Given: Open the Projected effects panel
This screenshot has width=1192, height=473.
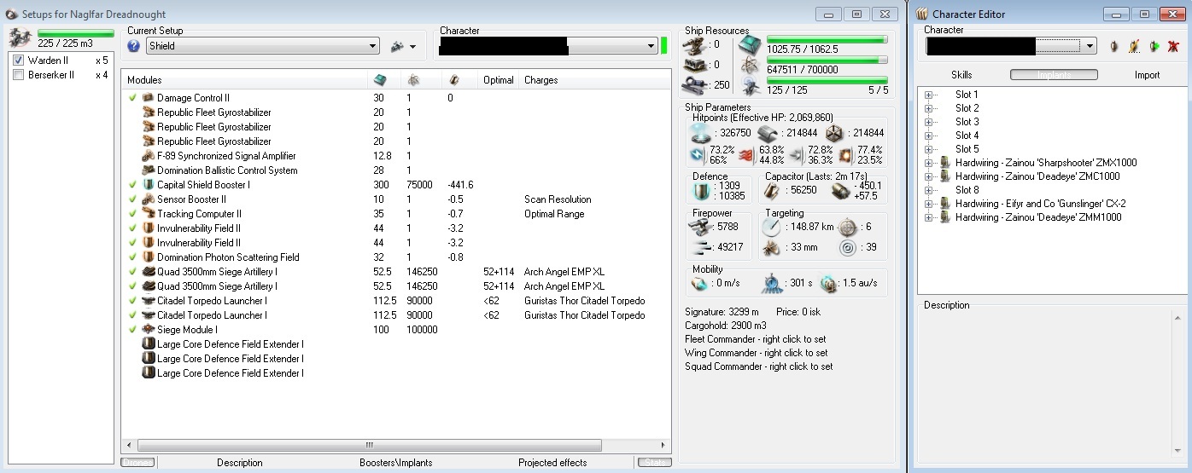Looking at the screenshot, I should pyautogui.click(x=552, y=463).
